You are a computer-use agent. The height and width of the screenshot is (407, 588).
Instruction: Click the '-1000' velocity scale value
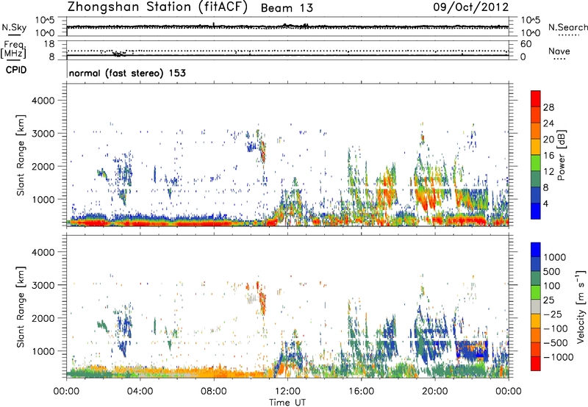558,357
